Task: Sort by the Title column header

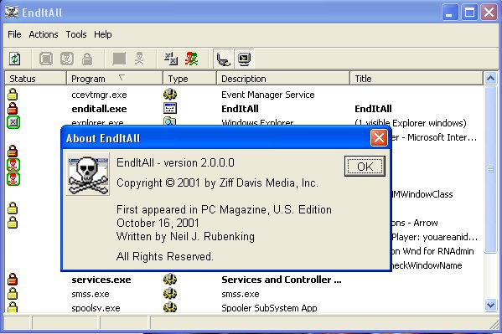Action: 417,79
